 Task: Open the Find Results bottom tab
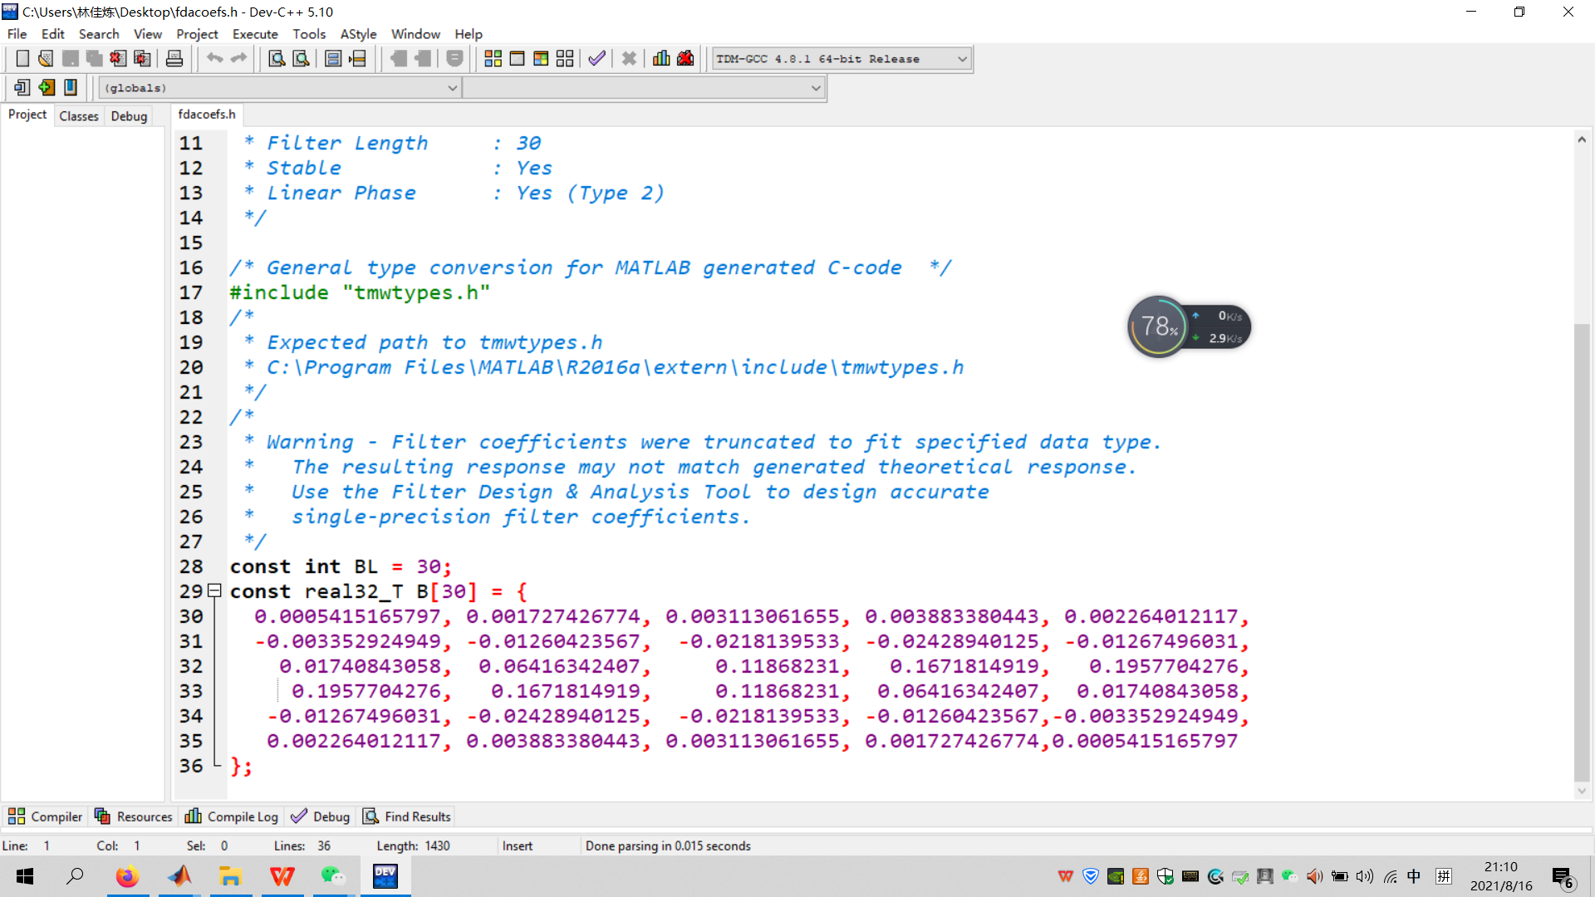click(x=407, y=816)
